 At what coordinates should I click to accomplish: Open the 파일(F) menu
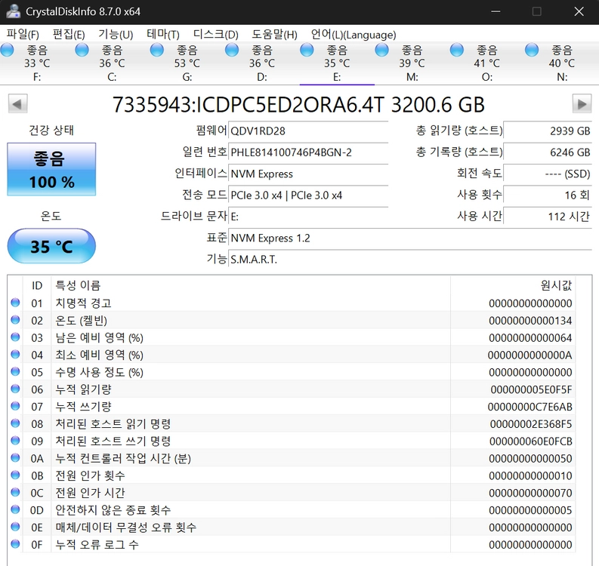click(x=23, y=35)
